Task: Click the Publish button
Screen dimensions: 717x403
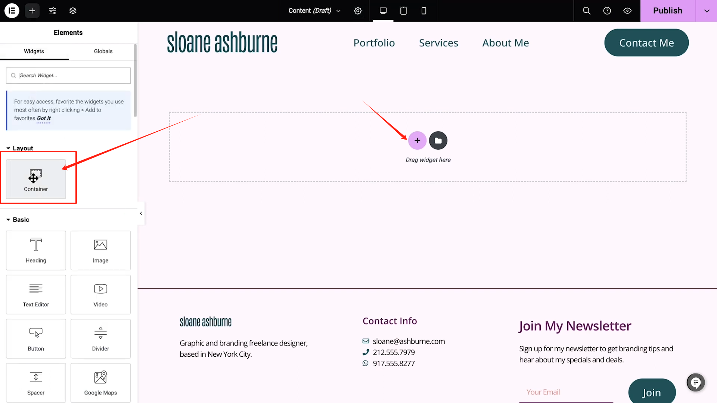Action: 667,10
